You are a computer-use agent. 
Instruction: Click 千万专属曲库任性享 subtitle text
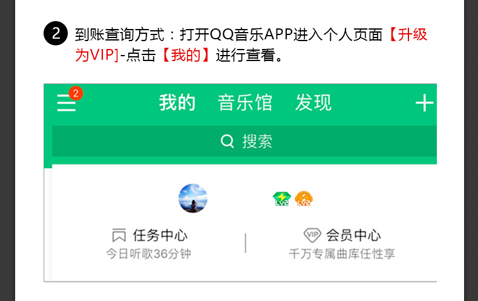342,254
